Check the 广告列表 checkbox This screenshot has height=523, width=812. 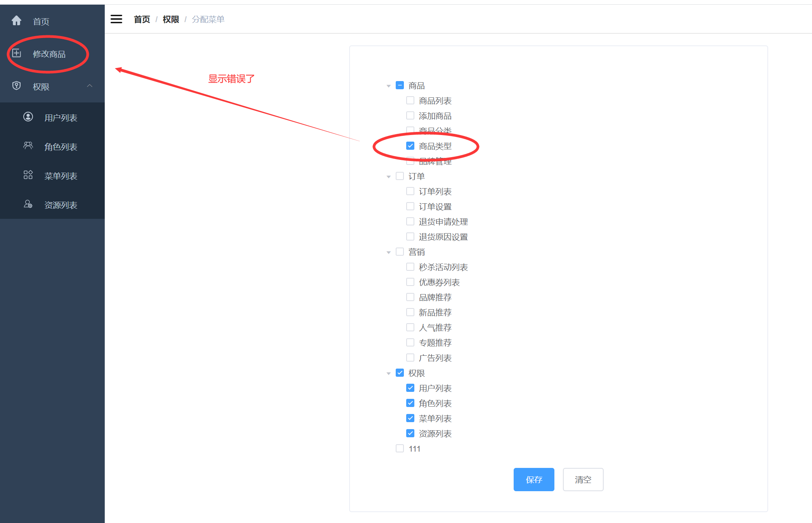click(410, 358)
